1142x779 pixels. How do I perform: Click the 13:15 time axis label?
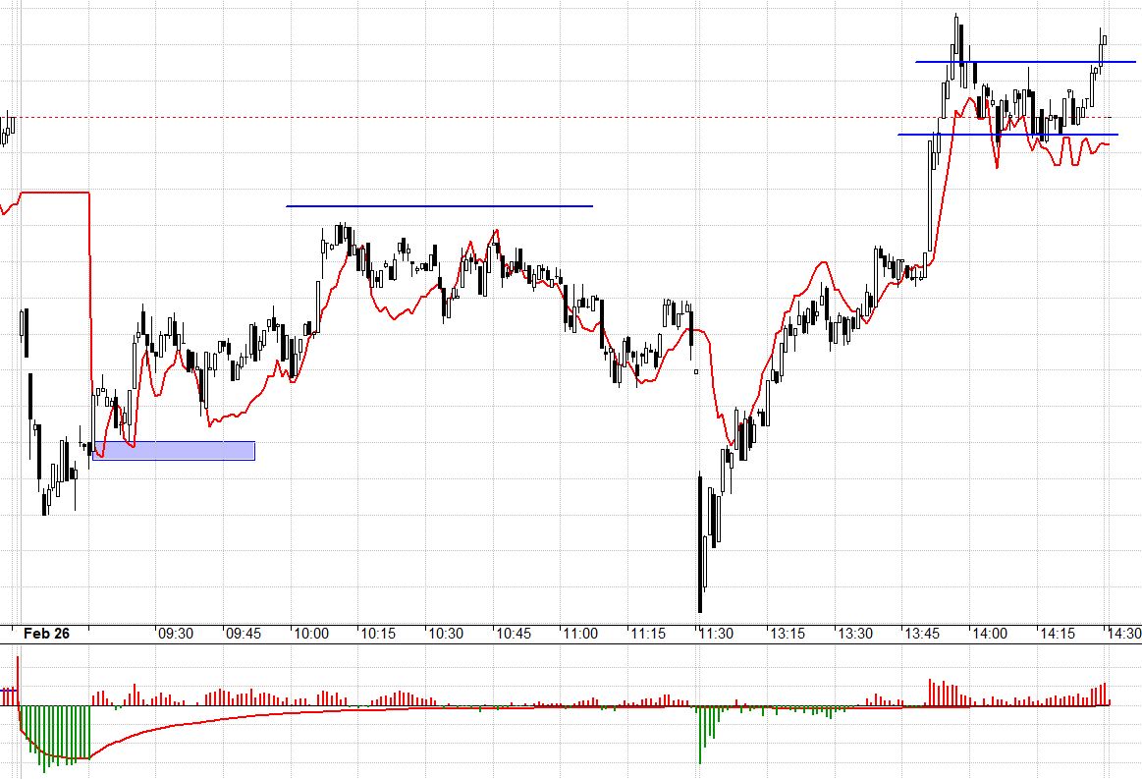coord(788,634)
